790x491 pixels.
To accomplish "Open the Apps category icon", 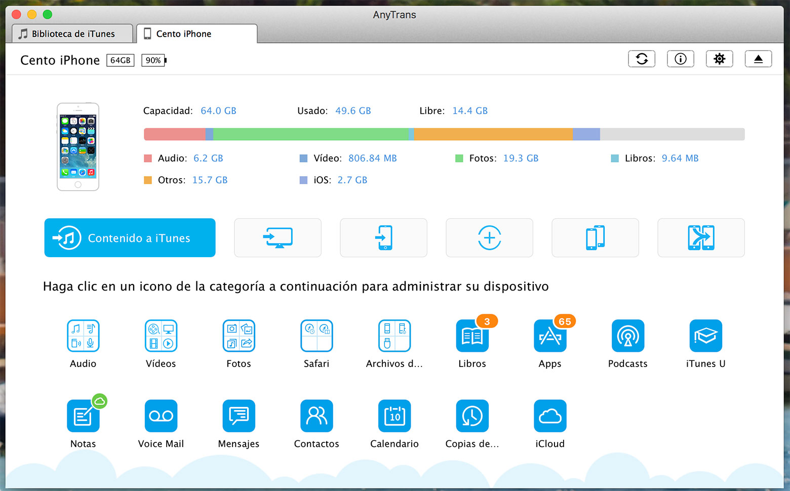I will 550,336.
